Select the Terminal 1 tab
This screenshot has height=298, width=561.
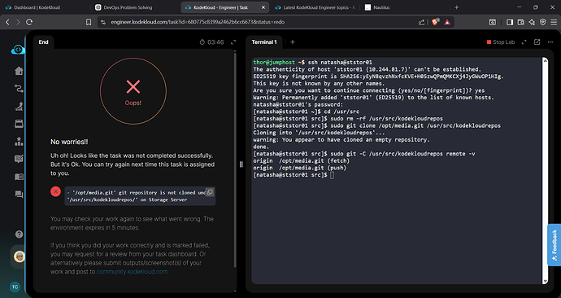tap(264, 42)
